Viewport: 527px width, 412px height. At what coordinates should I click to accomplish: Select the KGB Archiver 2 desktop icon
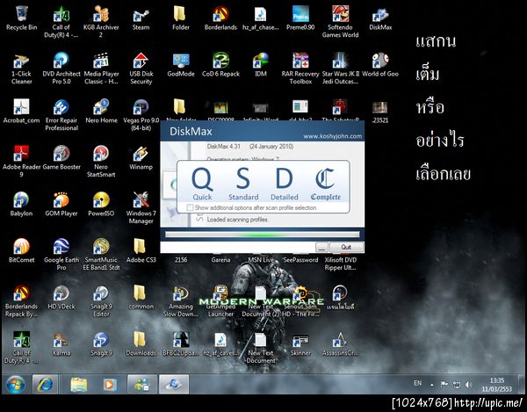101,22
